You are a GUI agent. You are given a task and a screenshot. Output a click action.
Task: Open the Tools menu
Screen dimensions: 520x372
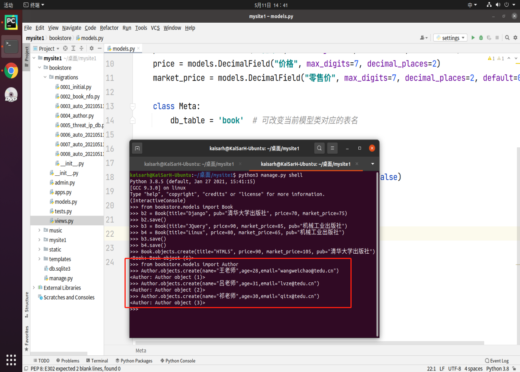[x=141, y=28]
